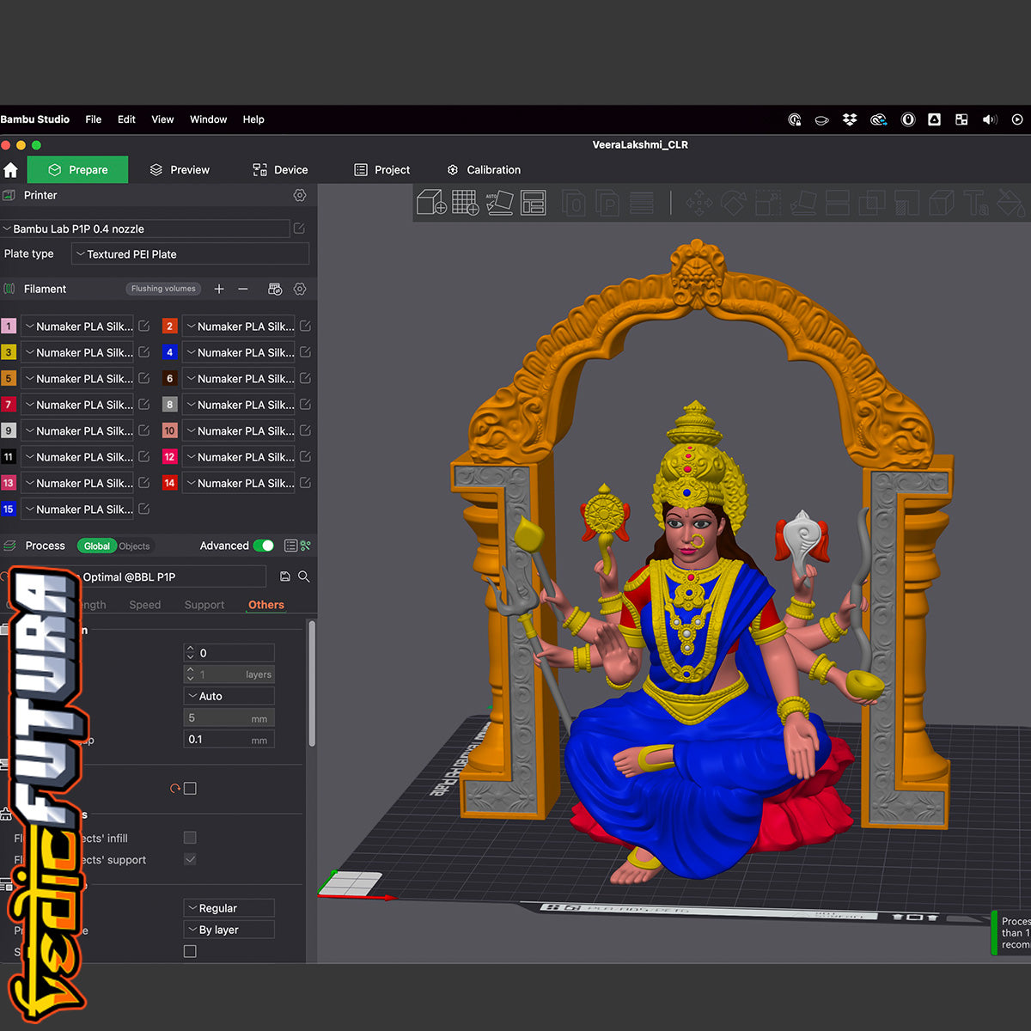The image size is (1031, 1031).
Task: Open the Regular dropdown in process settings
Action: (x=228, y=907)
